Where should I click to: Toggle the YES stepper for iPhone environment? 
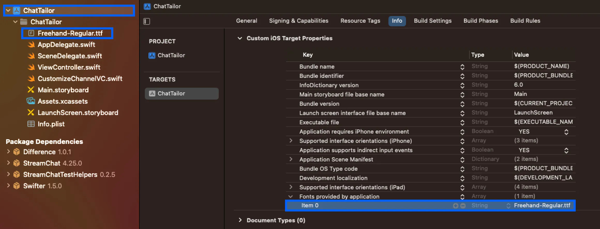(566, 132)
